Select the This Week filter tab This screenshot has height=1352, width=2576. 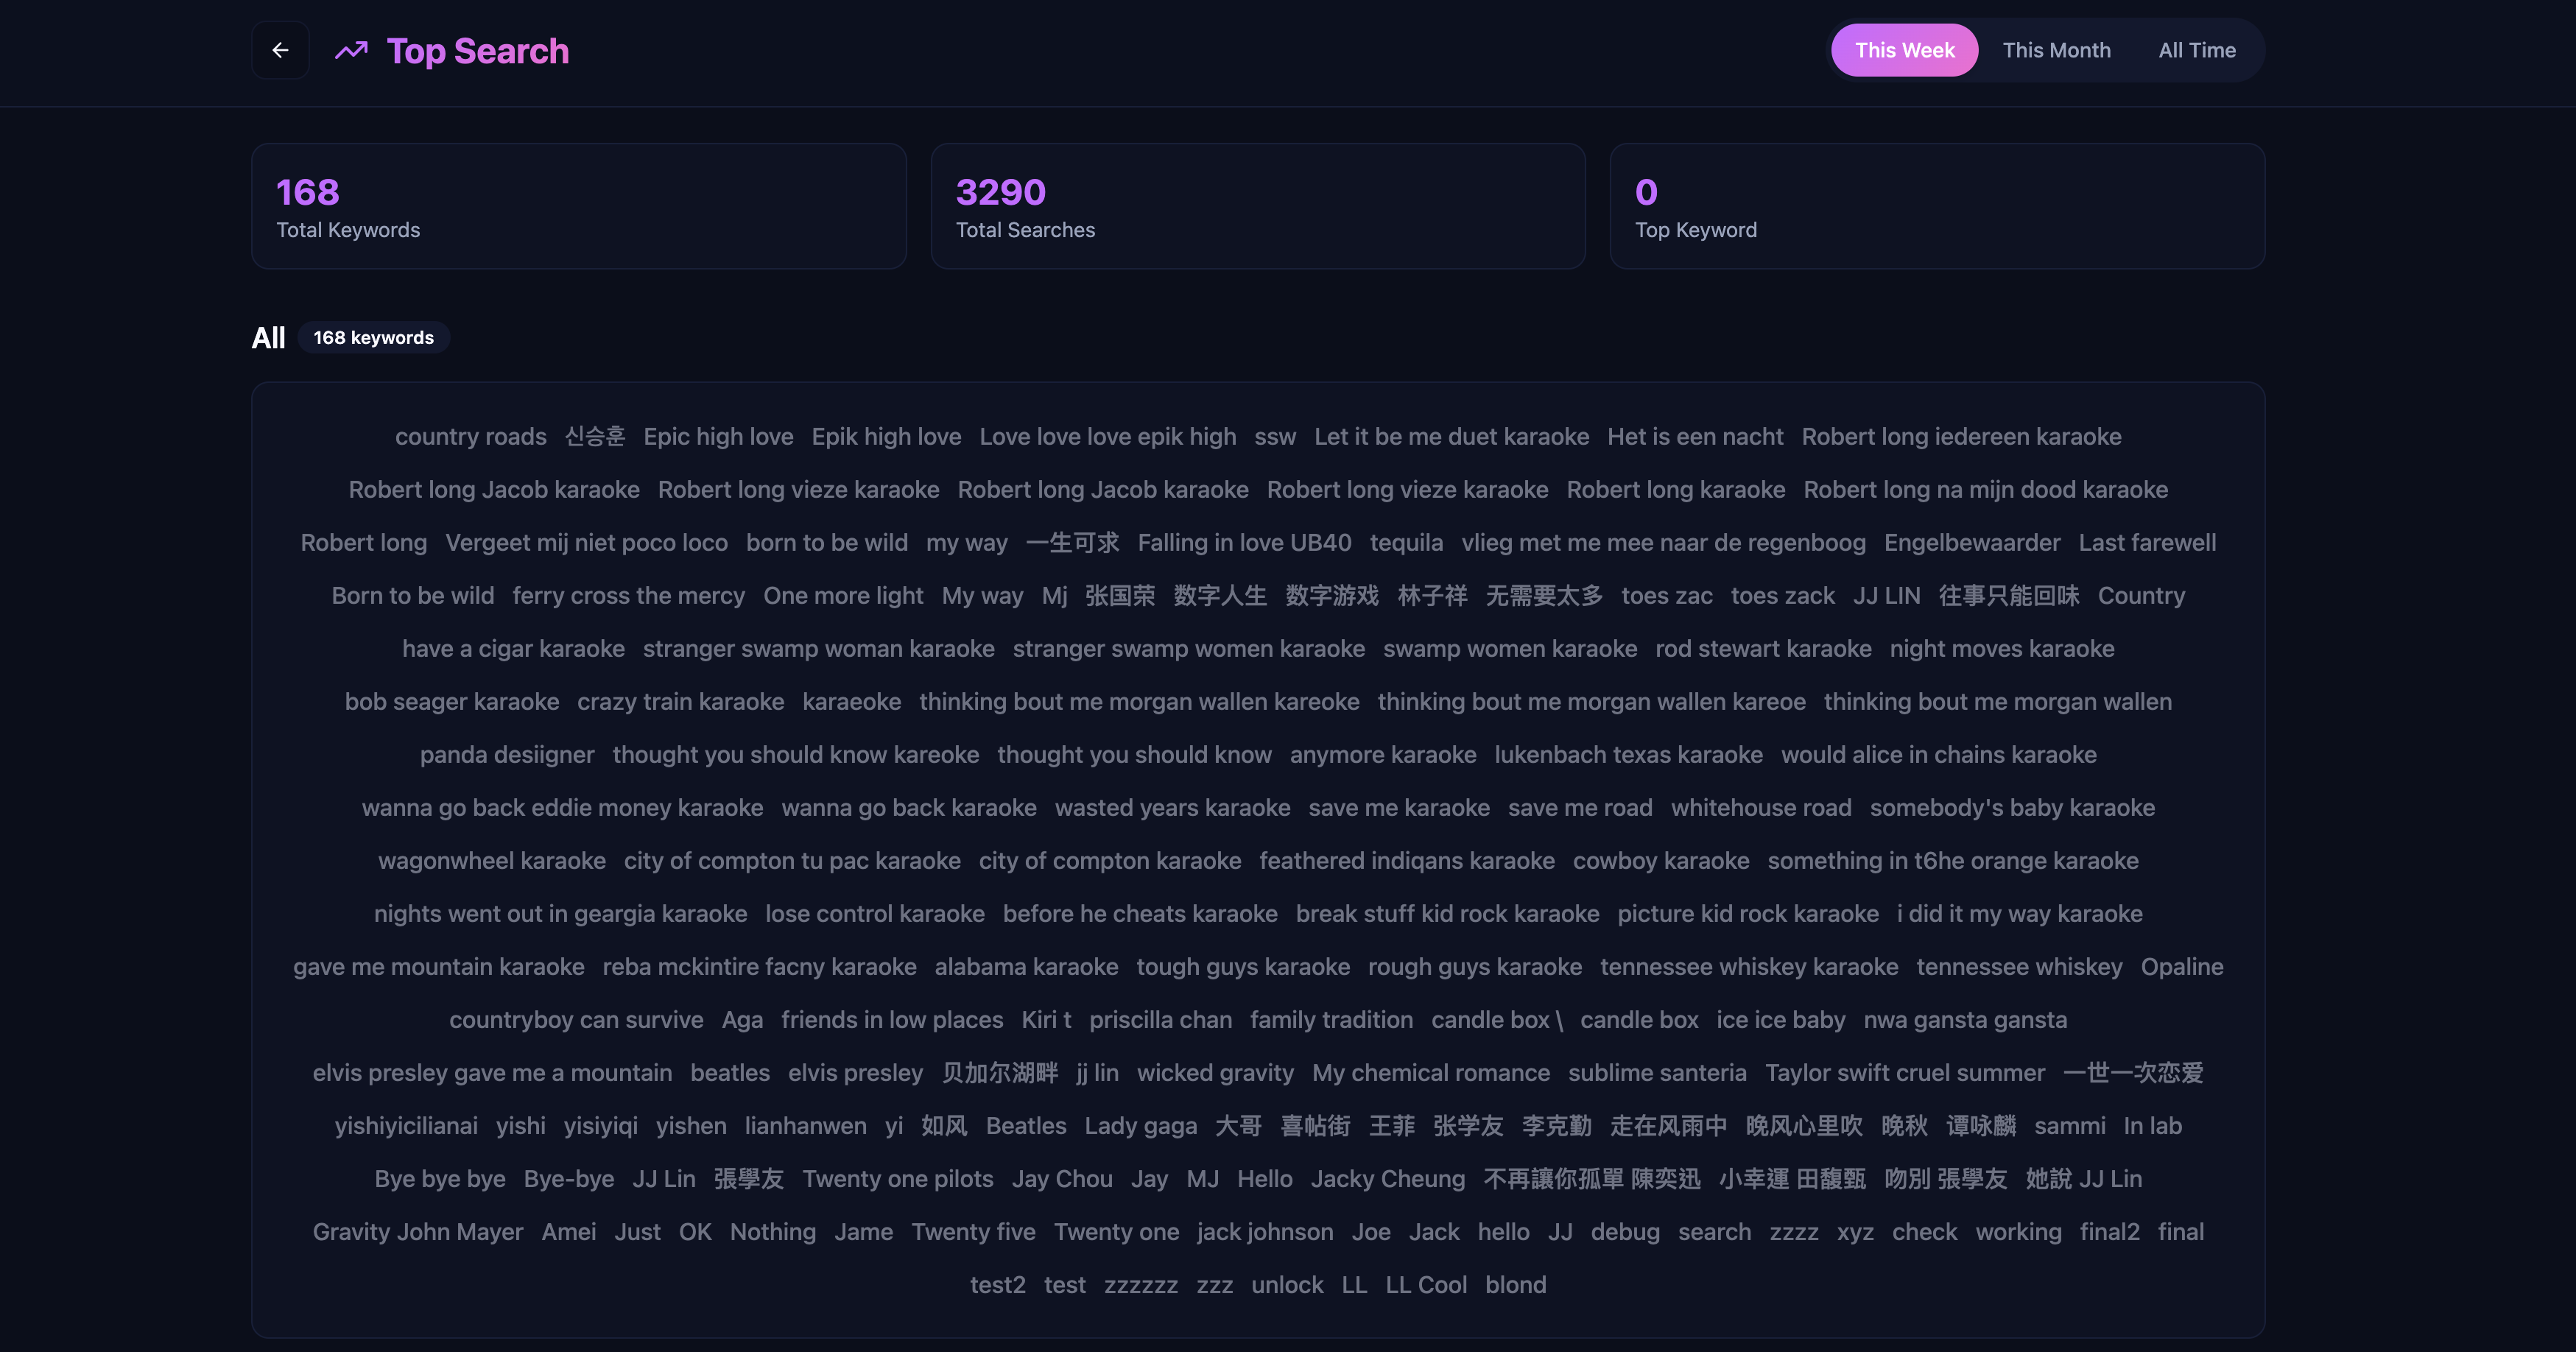click(1903, 50)
